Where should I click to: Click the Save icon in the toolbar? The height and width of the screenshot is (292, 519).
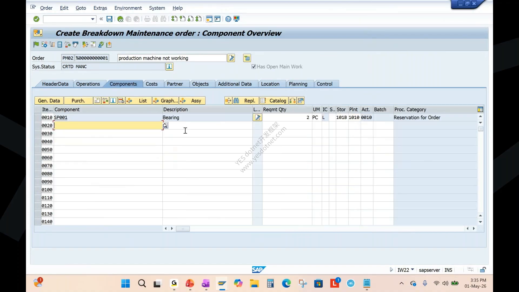[x=109, y=19]
